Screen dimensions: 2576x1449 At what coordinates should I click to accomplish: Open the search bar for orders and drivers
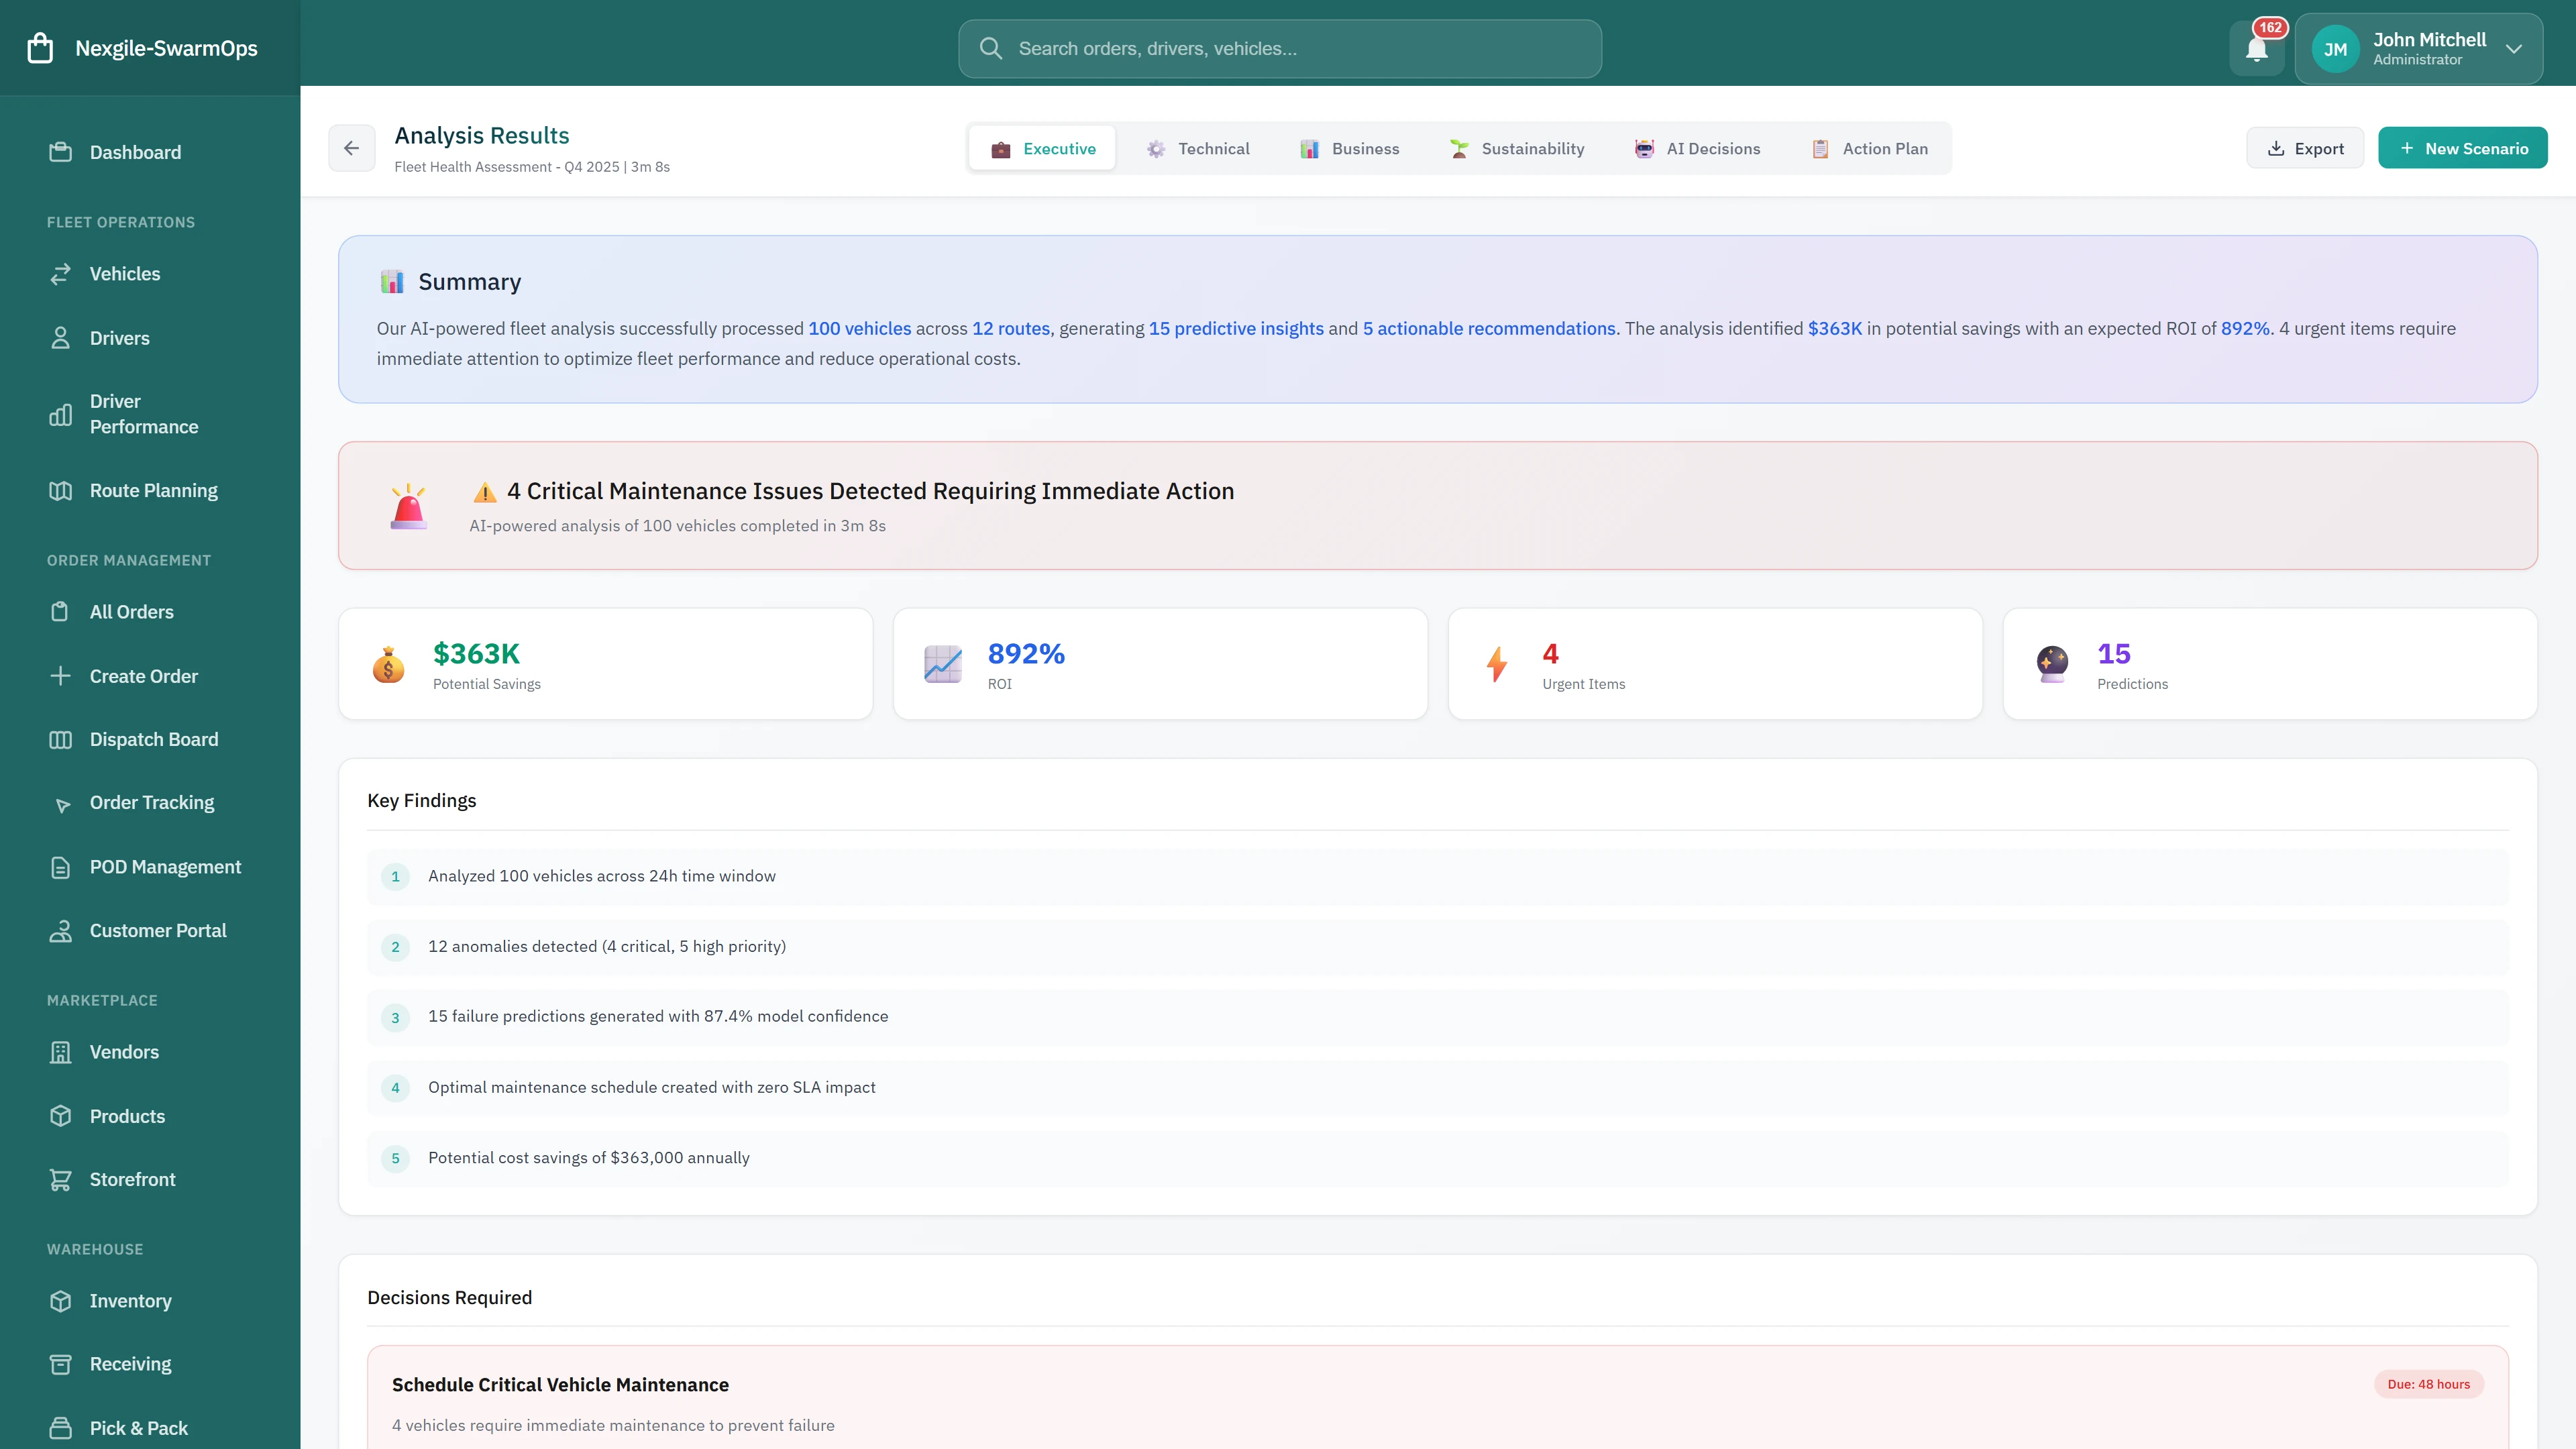pyautogui.click(x=1279, y=47)
